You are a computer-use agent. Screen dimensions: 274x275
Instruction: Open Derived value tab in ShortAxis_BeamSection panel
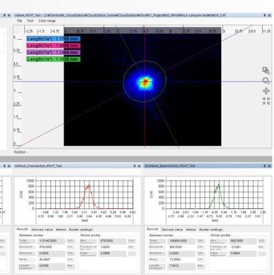172,229
